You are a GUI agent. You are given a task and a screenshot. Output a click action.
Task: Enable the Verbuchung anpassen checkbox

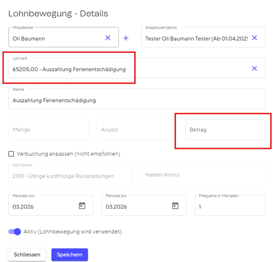pyautogui.click(x=11, y=154)
